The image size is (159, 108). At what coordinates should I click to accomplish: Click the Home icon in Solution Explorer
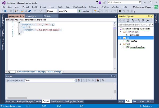pyautogui.click(x=128, y=20)
